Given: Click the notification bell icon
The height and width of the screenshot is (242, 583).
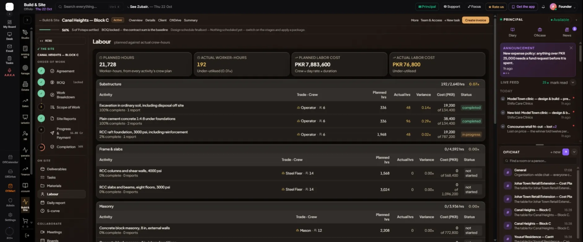Looking at the screenshot, I should (x=543, y=6).
